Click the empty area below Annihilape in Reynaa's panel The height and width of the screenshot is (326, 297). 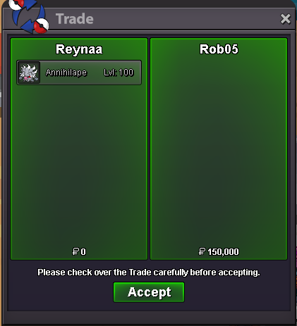click(x=79, y=164)
